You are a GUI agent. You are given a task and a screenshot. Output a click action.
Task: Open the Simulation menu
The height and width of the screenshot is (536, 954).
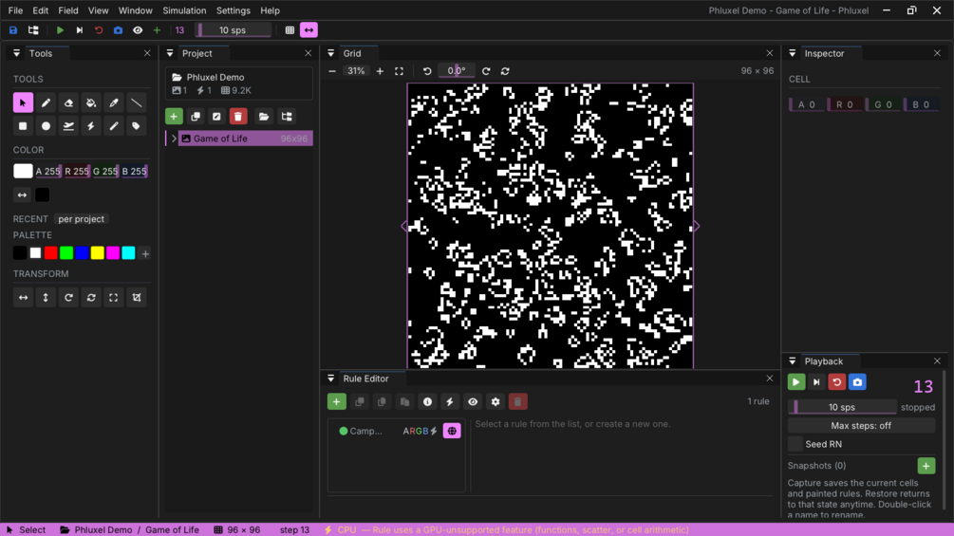tap(184, 10)
